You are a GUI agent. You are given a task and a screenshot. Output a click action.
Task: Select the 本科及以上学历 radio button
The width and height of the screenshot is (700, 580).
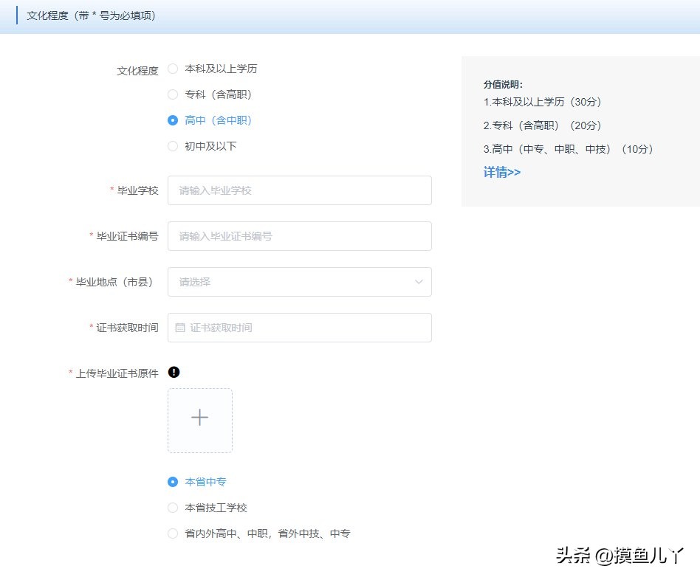[172, 69]
